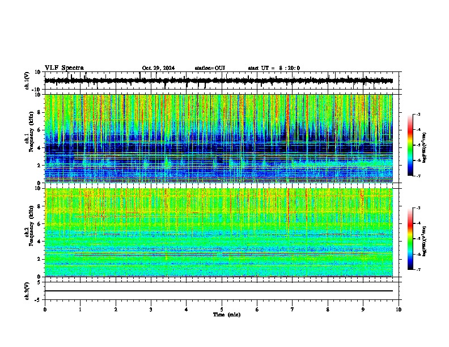
Task: Click the "ch.1 Frequency (kHz)" axis label
Action: tap(29, 132)
